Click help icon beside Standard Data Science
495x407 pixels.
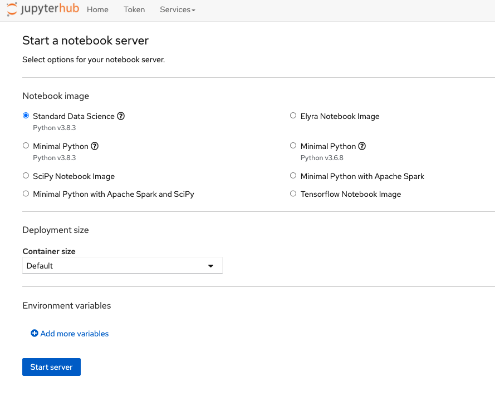[x=121, y=116]
